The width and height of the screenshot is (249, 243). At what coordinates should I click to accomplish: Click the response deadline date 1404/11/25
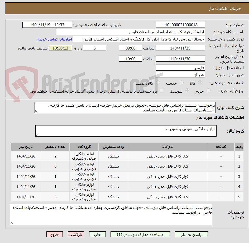tap(180, 48)
